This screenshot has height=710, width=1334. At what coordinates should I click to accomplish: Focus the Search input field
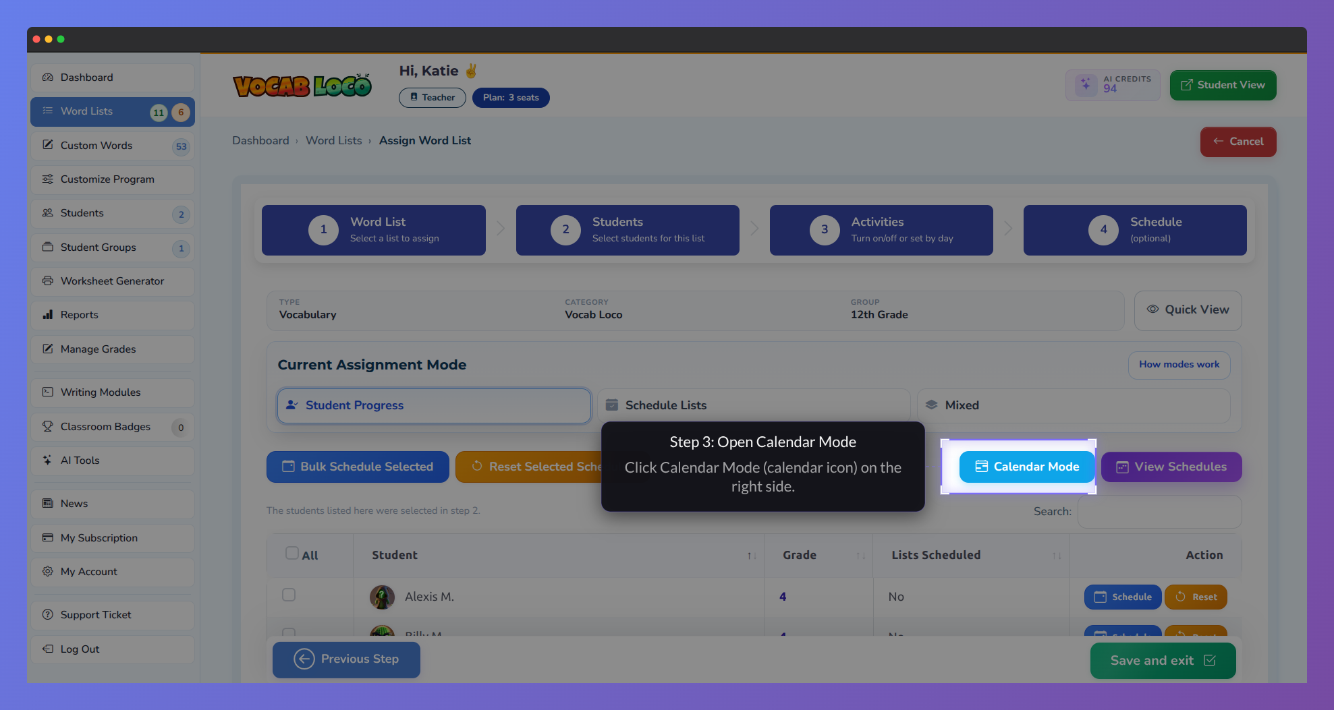pos(1159,512)
